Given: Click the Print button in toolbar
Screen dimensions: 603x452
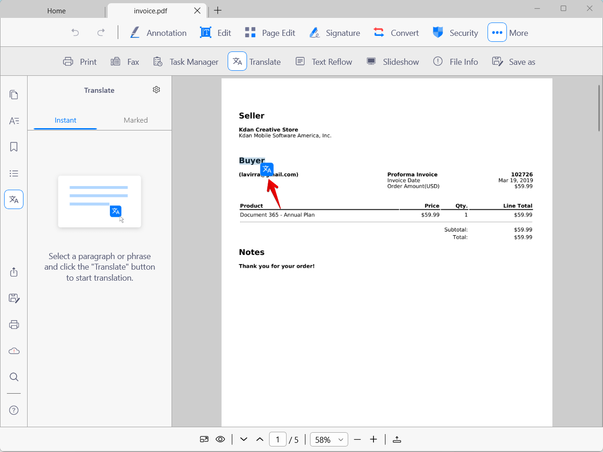Looking at the screenshot, I should 80,62.
